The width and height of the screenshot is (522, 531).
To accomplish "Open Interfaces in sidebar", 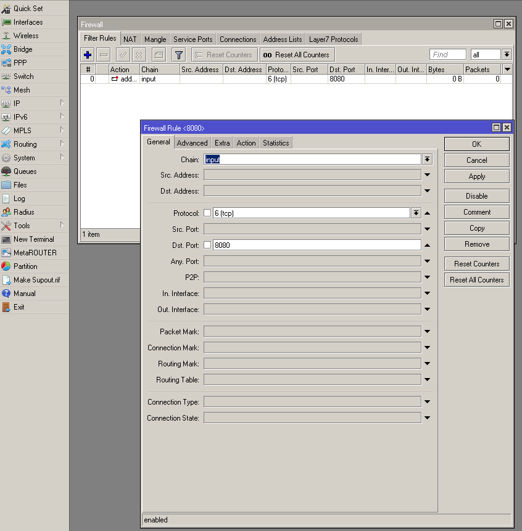I will click(x=34, y=22).
